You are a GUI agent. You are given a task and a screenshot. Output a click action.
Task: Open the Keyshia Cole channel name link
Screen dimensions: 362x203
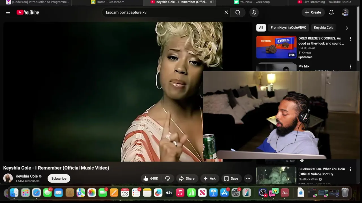27,176
